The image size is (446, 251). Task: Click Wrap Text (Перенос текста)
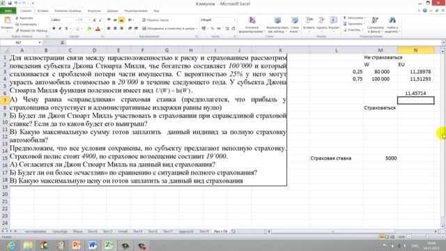155,20
